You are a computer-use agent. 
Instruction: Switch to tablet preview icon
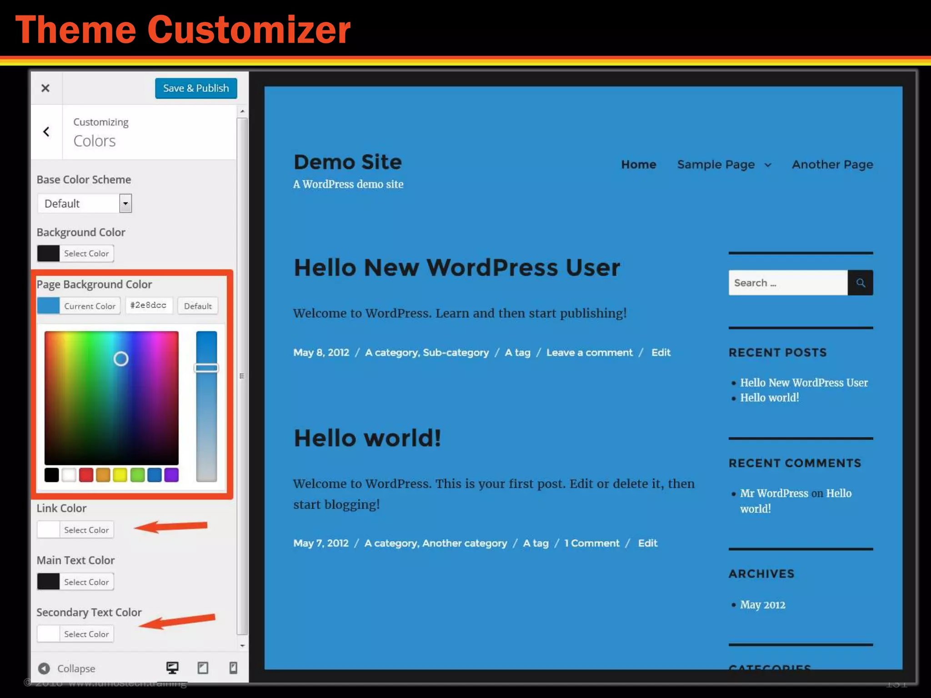click(203, 668)
